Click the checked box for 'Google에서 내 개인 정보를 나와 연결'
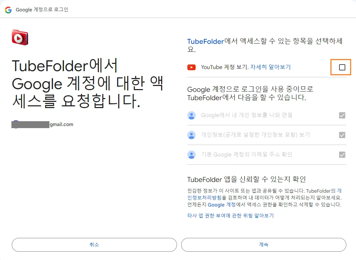356x260 pixels. tap(342, 115)
